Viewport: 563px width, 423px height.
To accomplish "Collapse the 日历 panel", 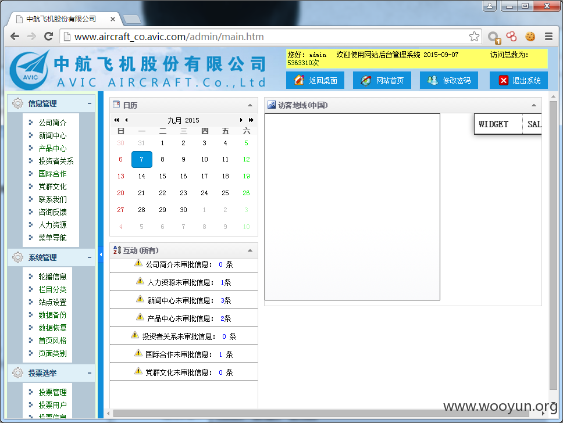I will pyautogui.click(x=250, y=105).
